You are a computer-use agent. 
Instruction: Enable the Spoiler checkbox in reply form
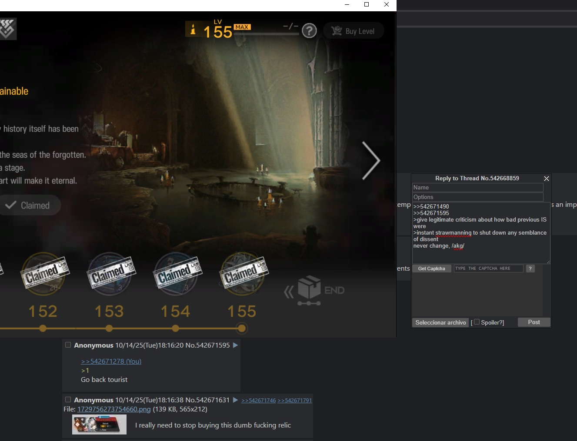coord(477,322)
